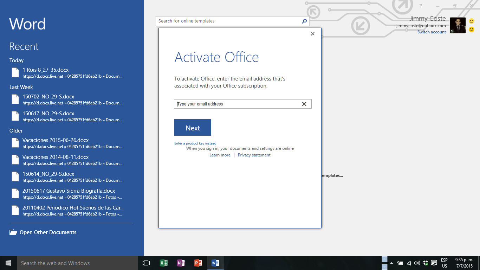Open the Action Center notifications icon
This screenshot has height=270, width=480.
point(434,263)
